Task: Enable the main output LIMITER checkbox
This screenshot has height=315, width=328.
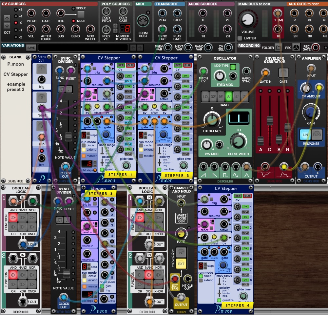Action: click(240, 38)
